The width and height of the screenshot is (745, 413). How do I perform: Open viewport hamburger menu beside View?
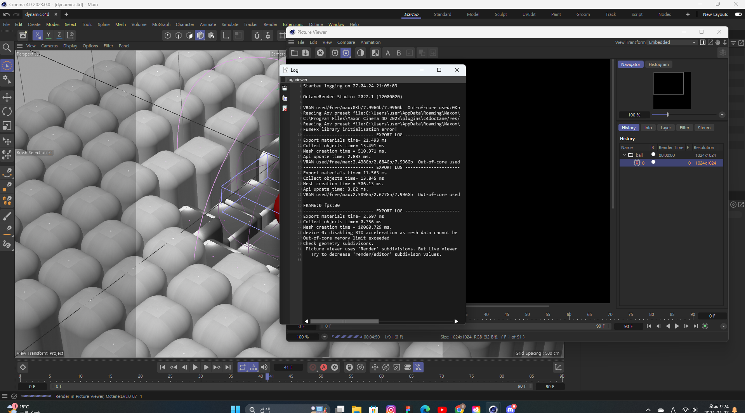click(x=20, y=46)
